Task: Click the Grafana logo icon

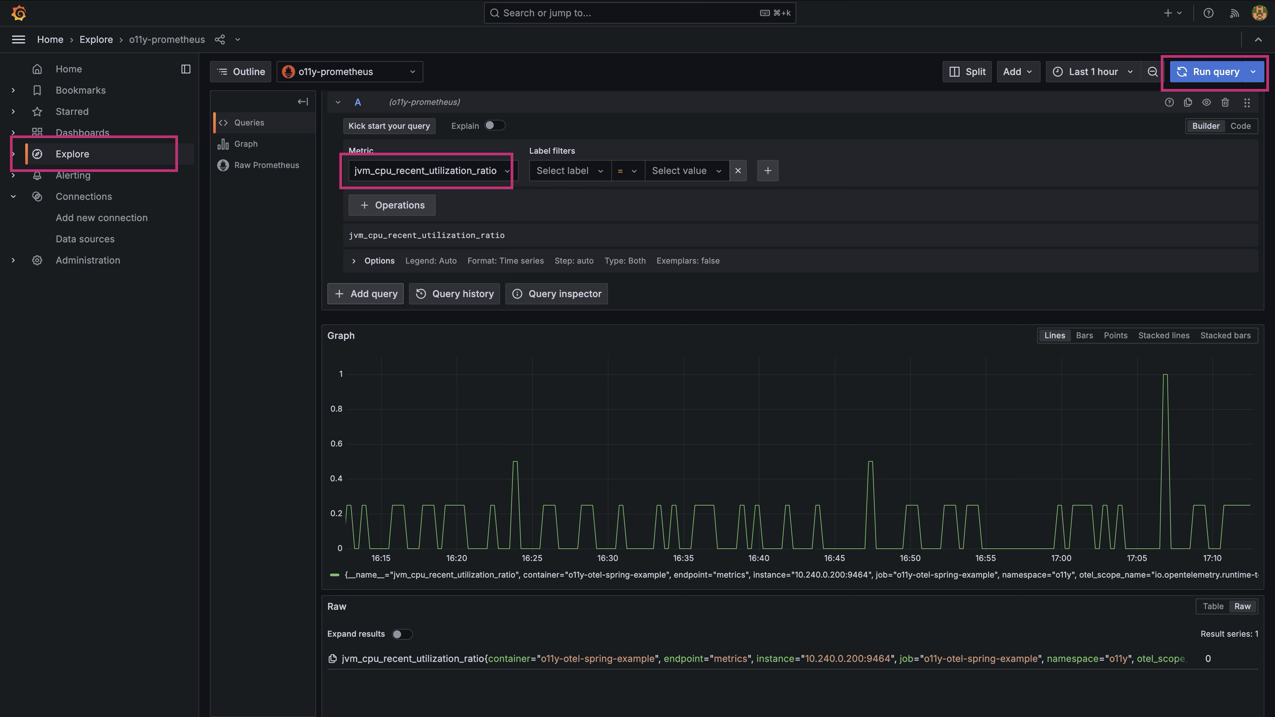Action: tap(19, 13)
